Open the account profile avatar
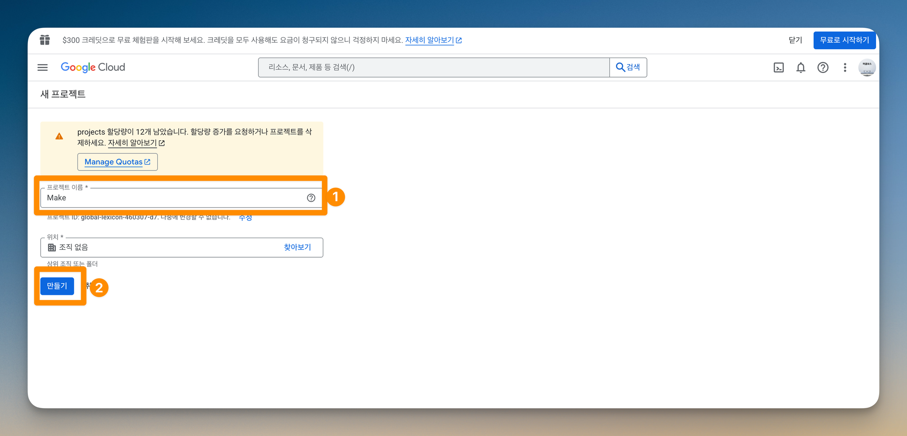The image size is (907, 436). [x=867, y=67]
